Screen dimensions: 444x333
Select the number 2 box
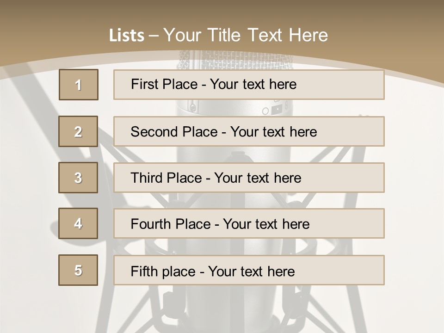pyautogui.click(x=78, y=131)
